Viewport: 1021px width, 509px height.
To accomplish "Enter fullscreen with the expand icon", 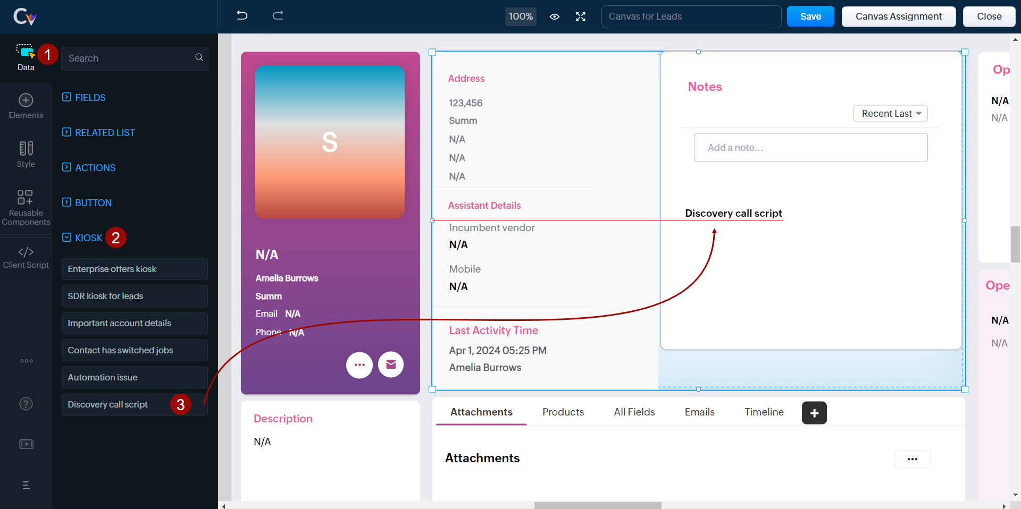I will (580, 16).
